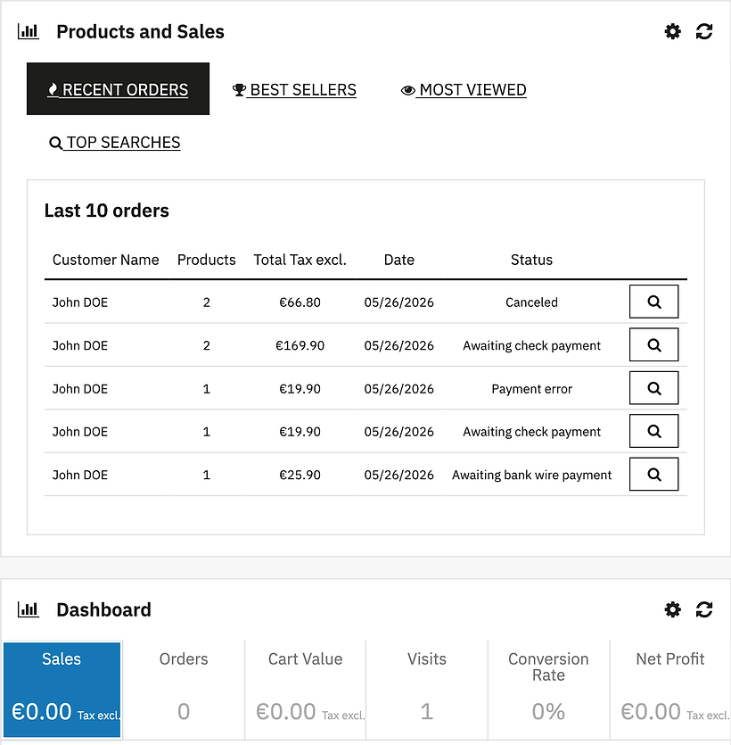View details of the Canceled order
This screenshot has width=731, height=745.
[653, 302]
